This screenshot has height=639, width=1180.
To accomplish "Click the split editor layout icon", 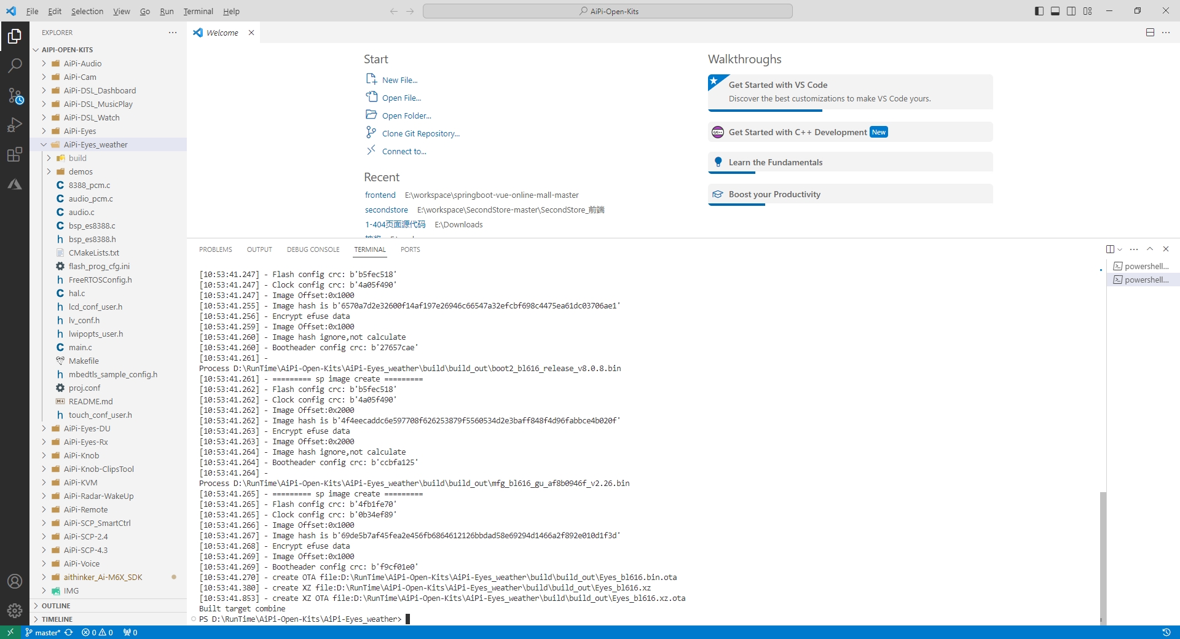I will 1150,33.
